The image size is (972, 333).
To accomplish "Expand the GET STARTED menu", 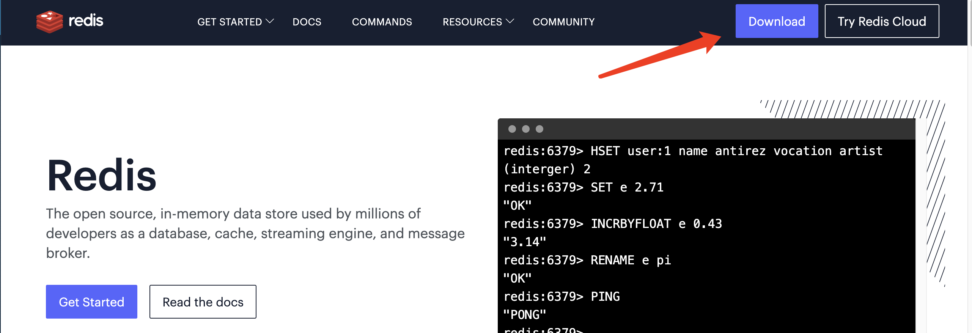I will [235, 22].
